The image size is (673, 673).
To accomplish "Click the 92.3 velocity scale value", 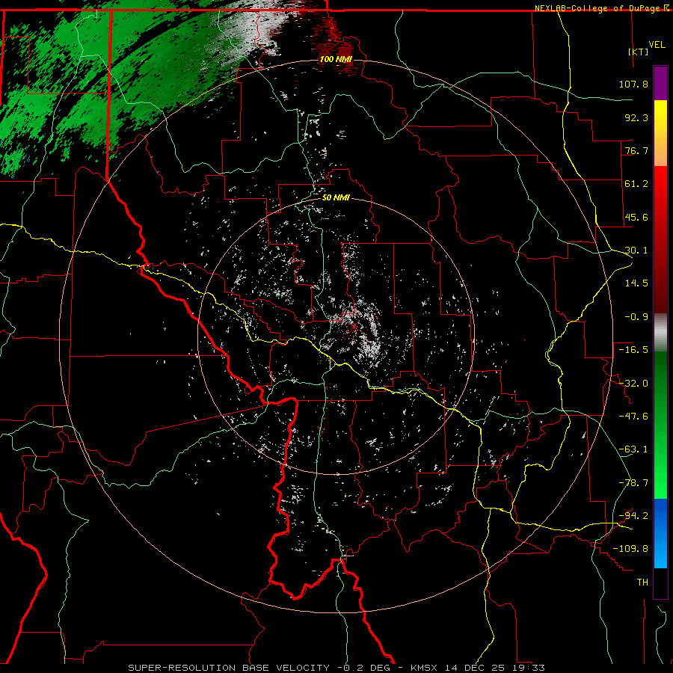I will tap(636, 117).
